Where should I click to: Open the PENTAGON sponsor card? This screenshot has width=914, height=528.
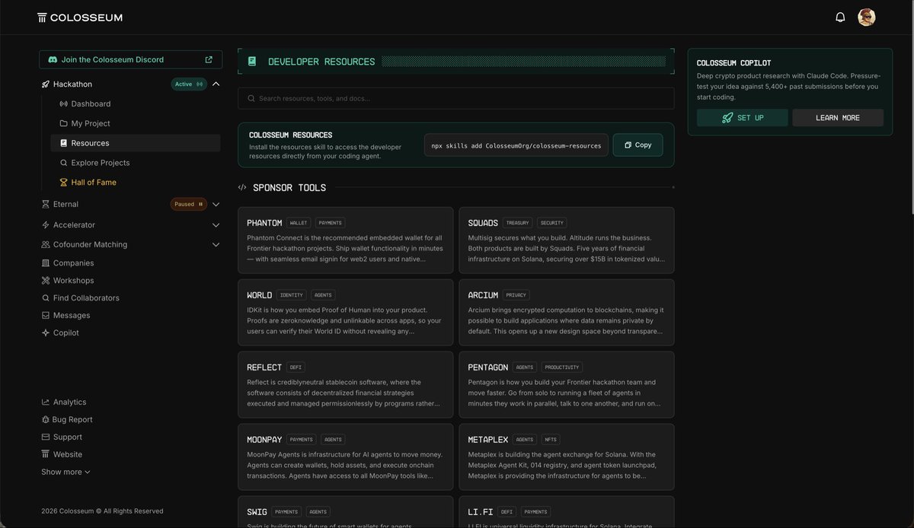[x=567, y=385]
